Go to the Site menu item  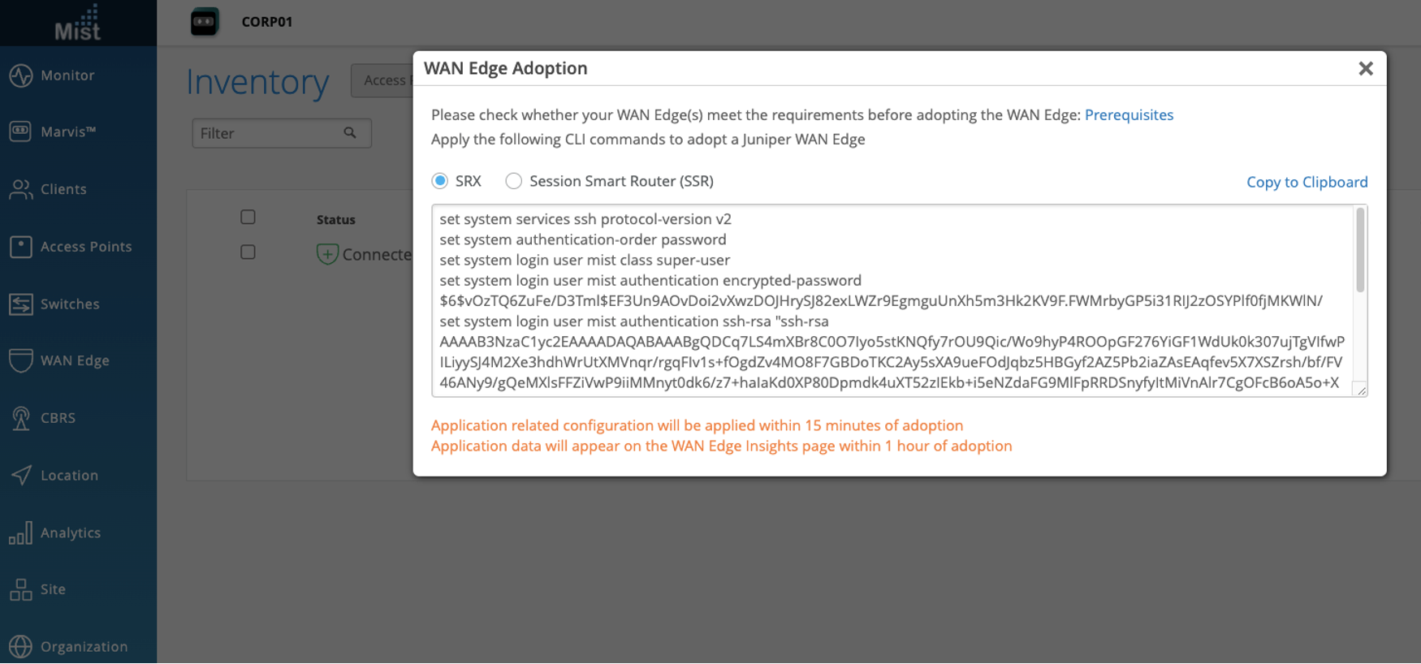tap(53, 589)
